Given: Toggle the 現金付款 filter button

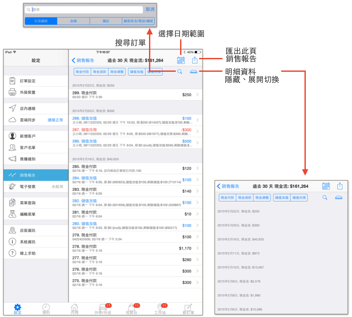Looking at the screenshot, I should click(82, 72).
